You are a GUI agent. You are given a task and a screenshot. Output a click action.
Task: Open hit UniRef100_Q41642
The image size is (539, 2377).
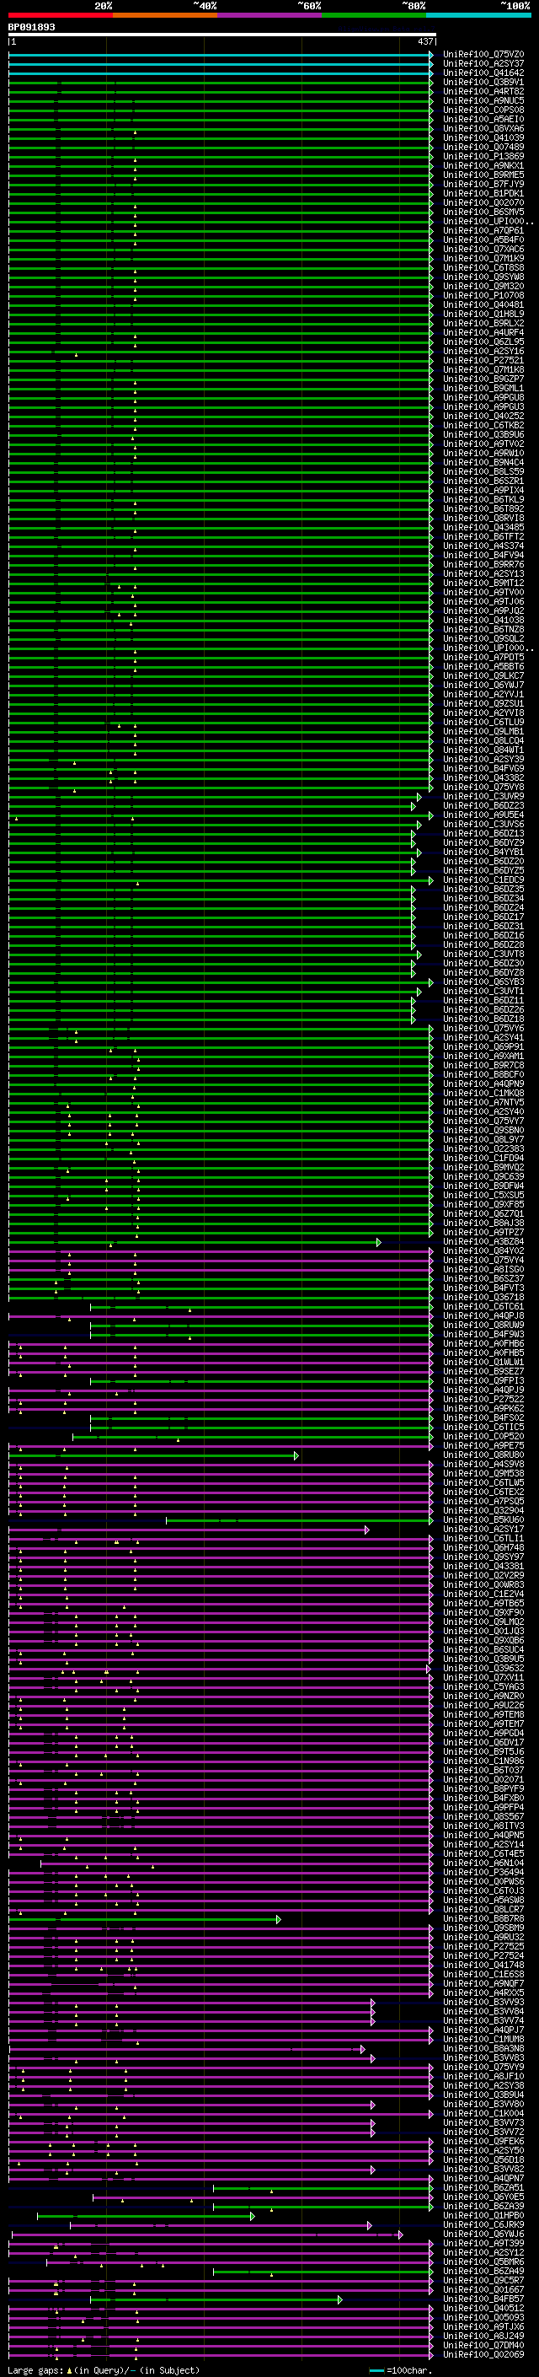click(483, 73)
